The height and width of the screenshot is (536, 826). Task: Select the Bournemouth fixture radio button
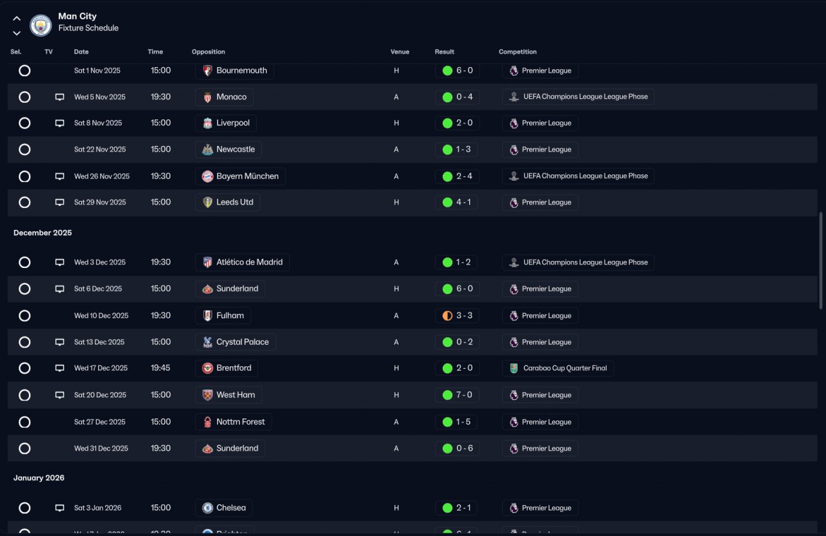pos(25,70)
